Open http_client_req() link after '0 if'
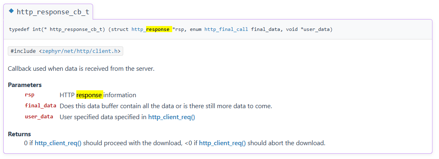Screen dimensions: 439x159 [x=58, y=144]
